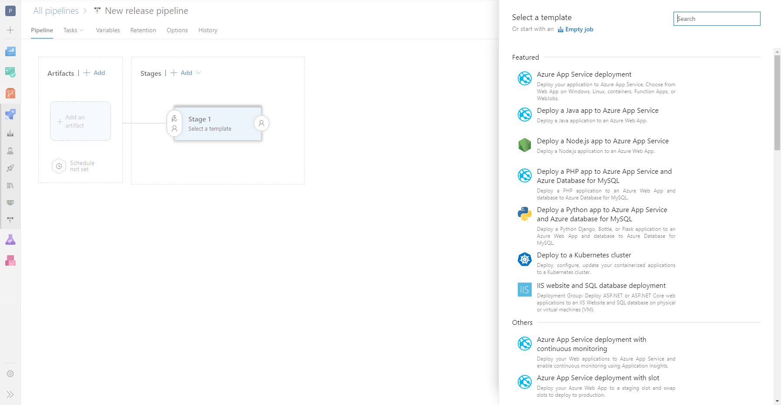Click post-deployment conditions person icon on Stage 1
This screenshot has width=781, height=405.
261,123
